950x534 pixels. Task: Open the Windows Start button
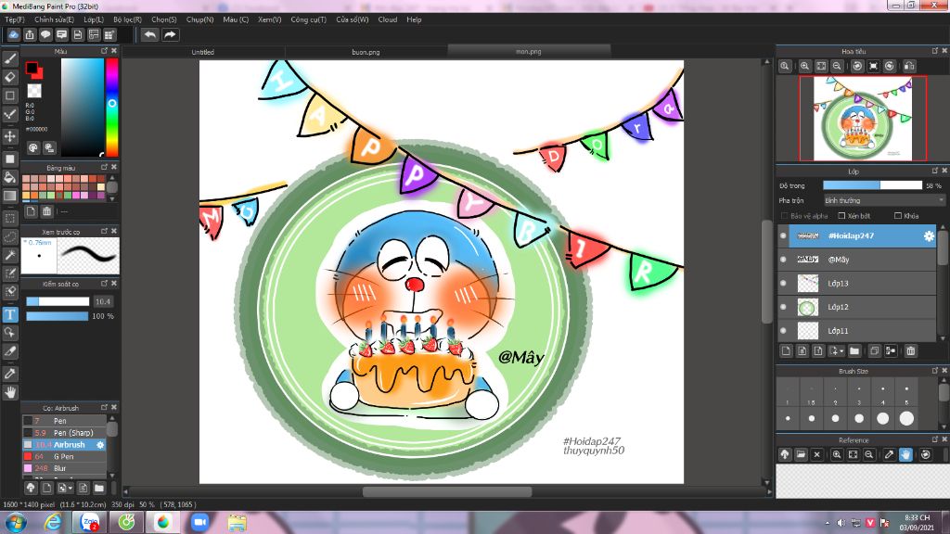click(15, 522)
